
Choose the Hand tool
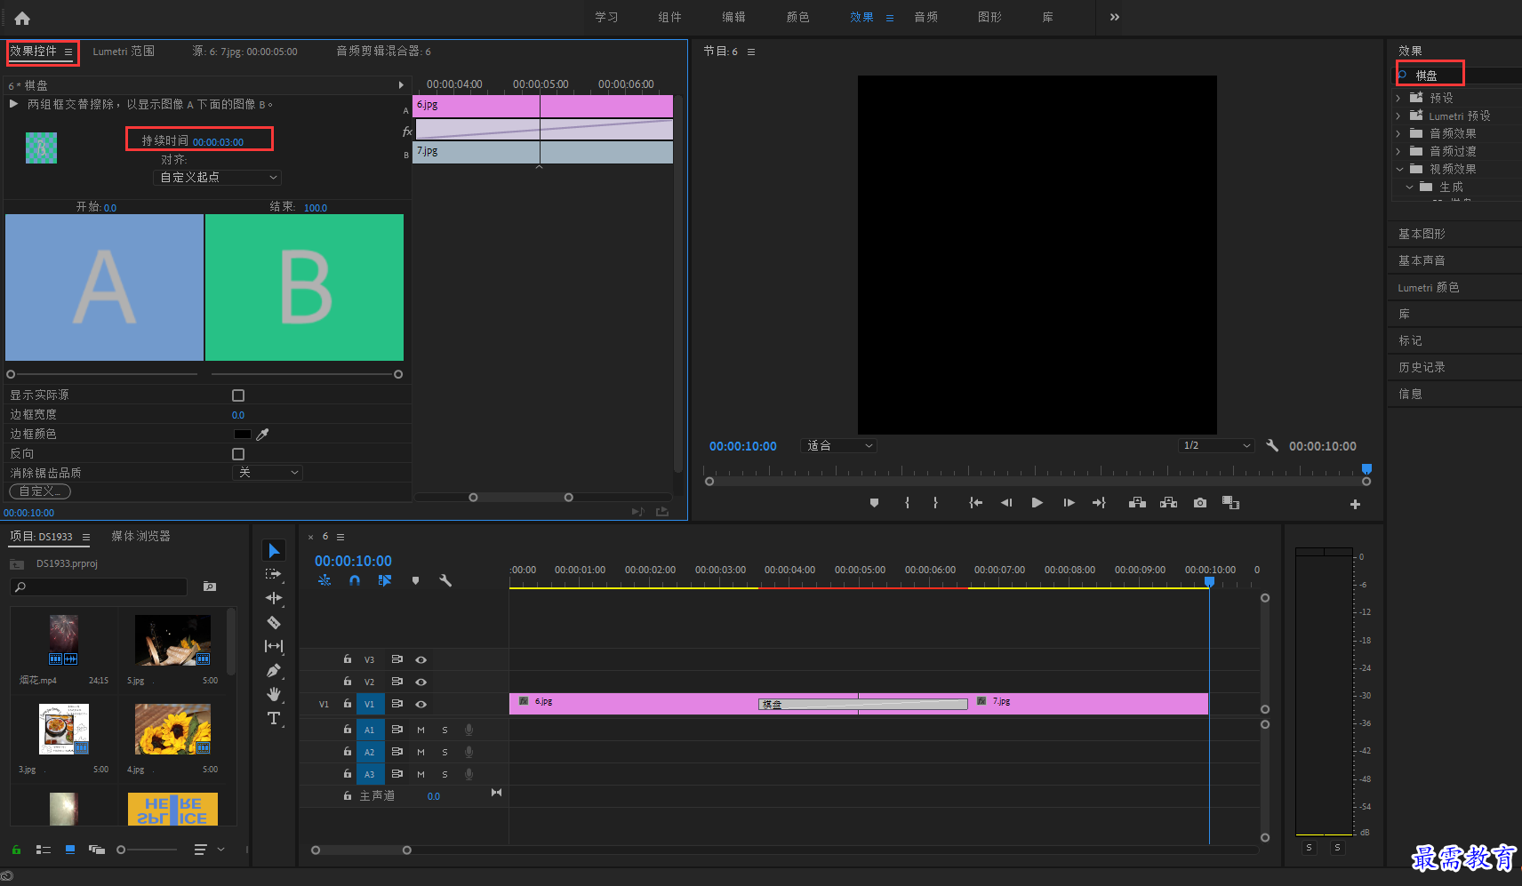[274, 694]
